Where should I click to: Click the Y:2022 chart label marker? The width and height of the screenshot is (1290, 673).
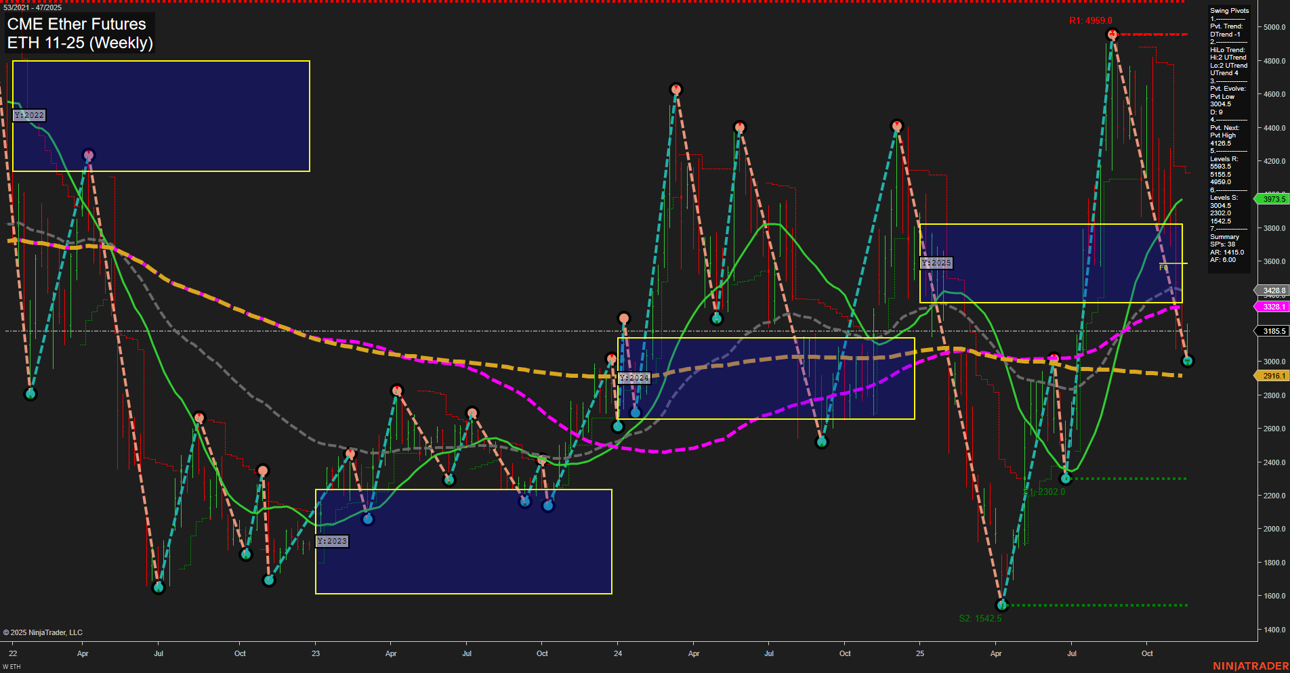(30, 115)
